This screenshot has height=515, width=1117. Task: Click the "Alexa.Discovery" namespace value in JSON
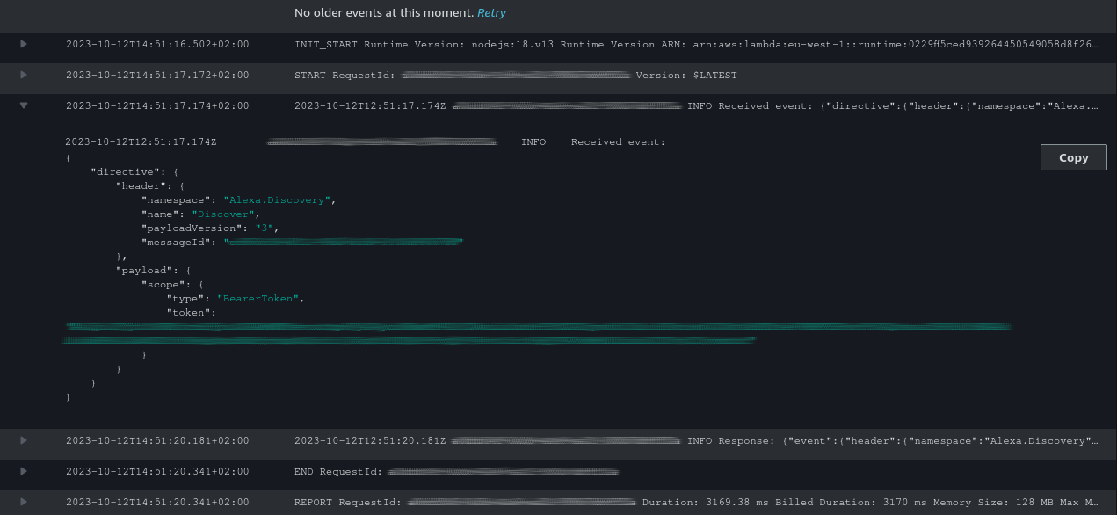pos(277,200)
